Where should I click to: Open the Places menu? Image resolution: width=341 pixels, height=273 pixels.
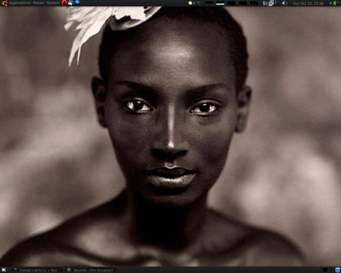(x=39, y=3)
